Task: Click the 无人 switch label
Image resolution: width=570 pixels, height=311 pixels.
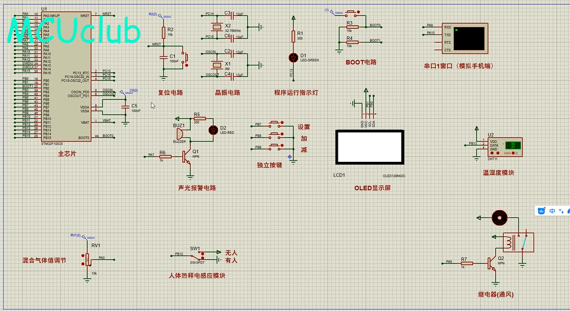Action: click(231, 252)
